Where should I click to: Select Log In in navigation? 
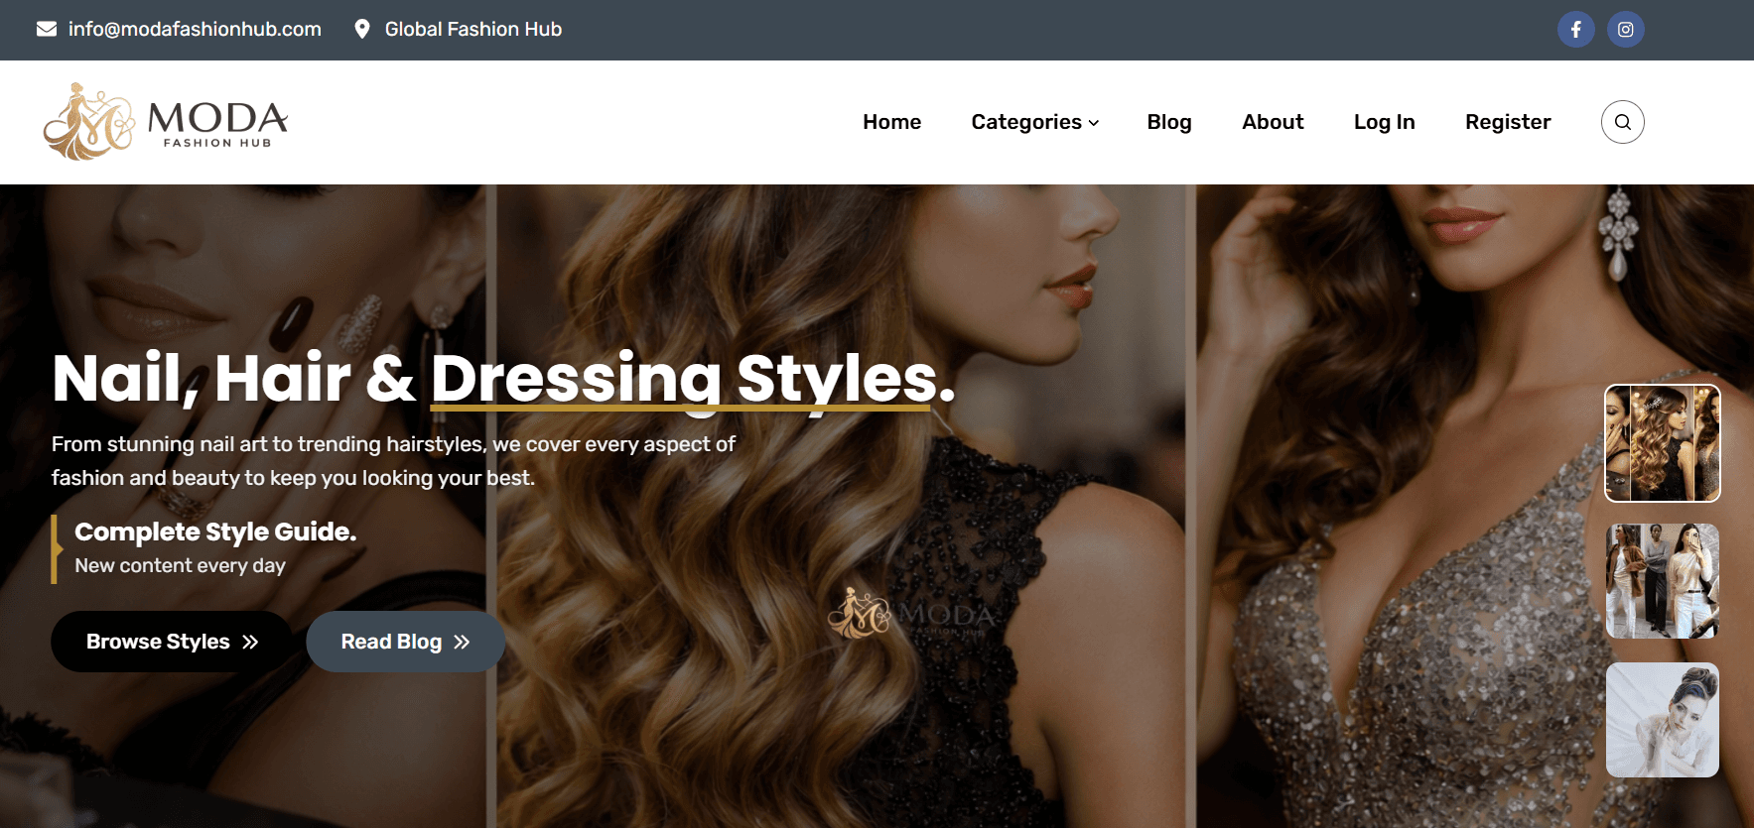1384,122
